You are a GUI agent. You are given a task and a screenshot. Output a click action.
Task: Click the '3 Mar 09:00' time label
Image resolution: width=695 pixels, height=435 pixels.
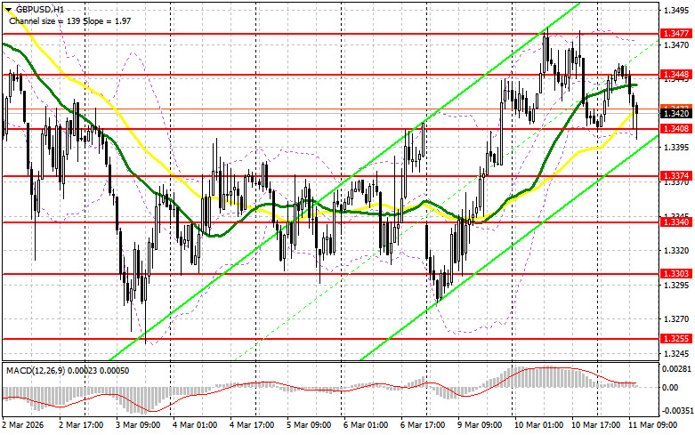pos(138,425)
